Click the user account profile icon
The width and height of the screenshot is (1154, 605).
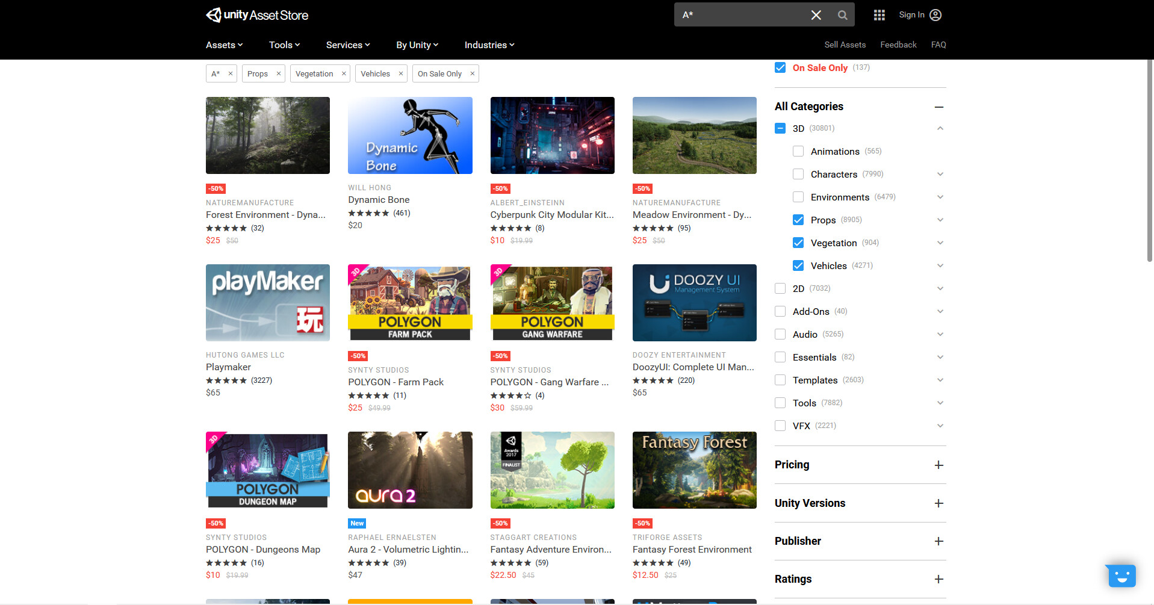point(935,15)
